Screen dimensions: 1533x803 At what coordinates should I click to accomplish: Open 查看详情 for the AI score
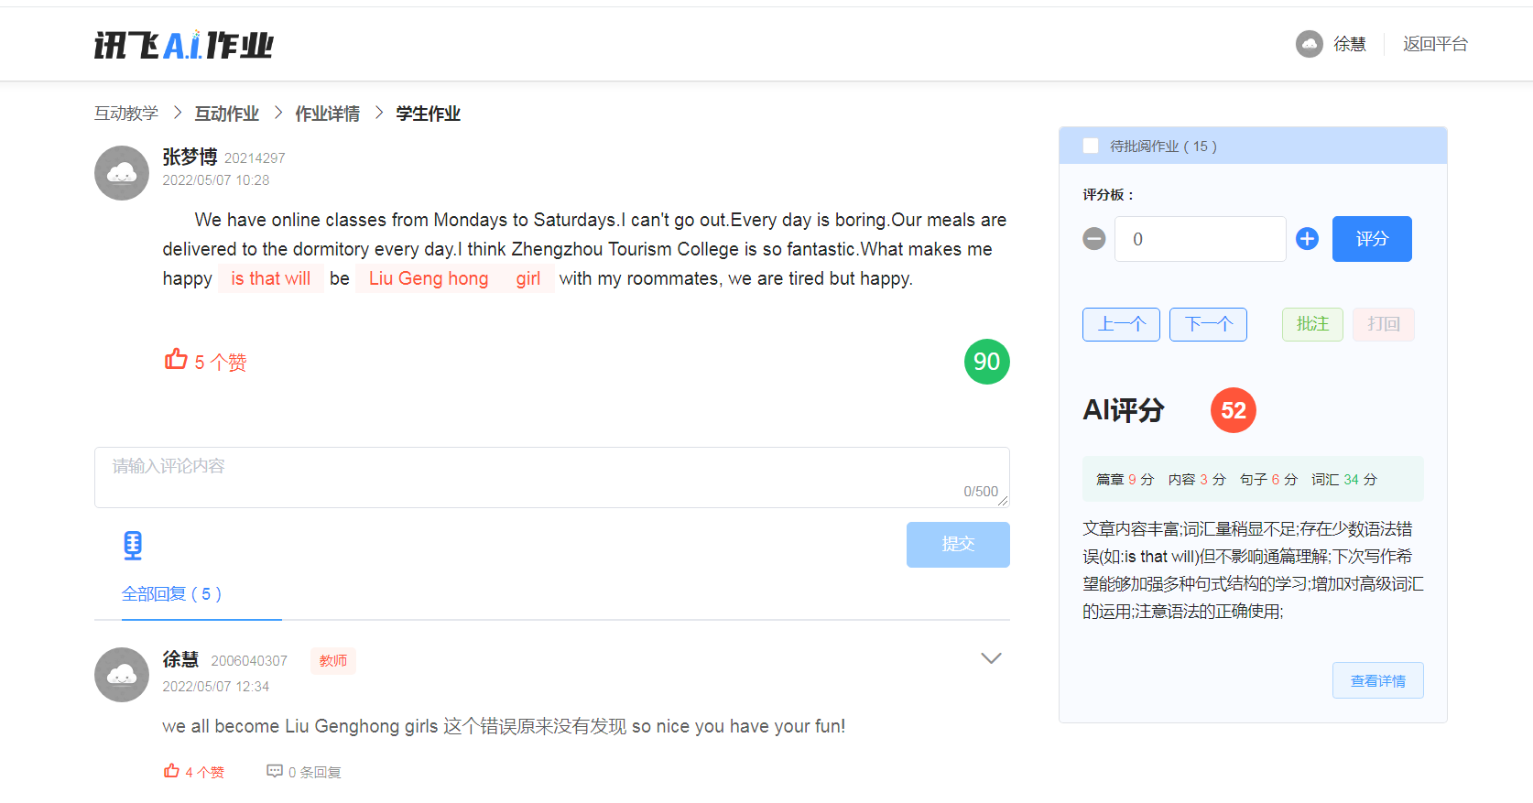[x=1377, y=680]
